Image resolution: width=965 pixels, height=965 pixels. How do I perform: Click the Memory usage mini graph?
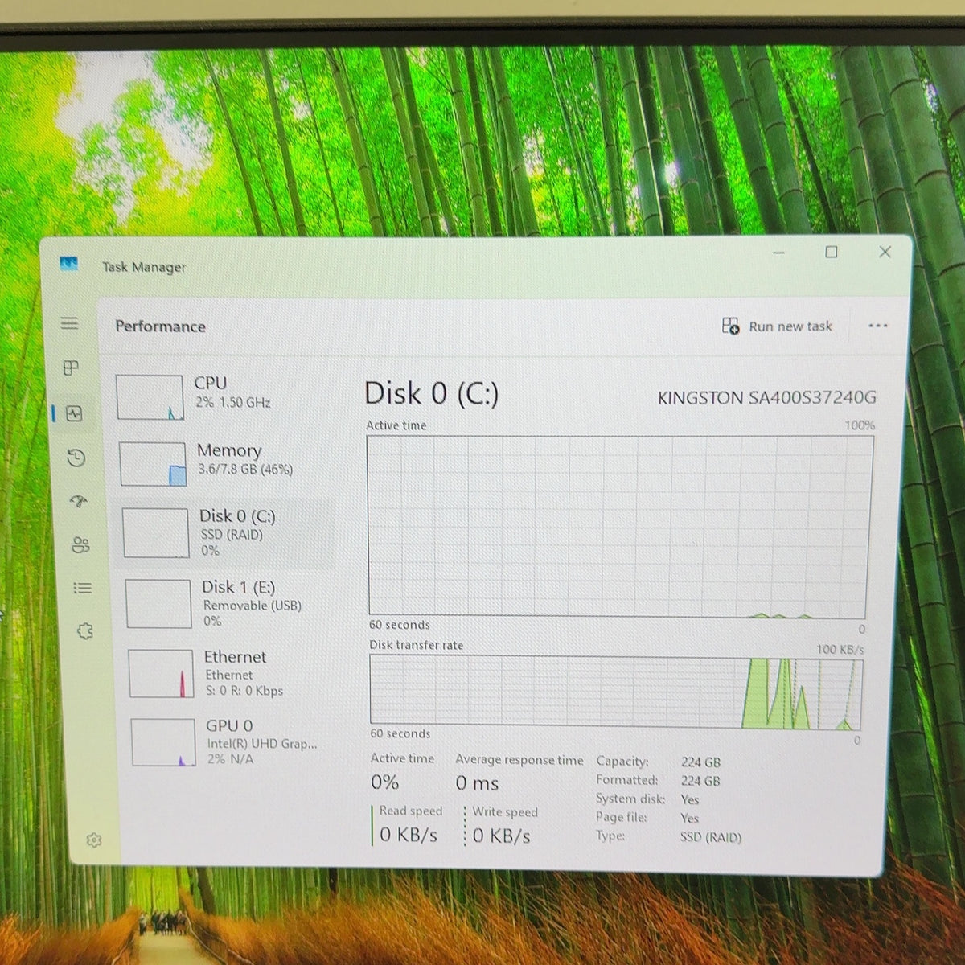tap(153, 464)
